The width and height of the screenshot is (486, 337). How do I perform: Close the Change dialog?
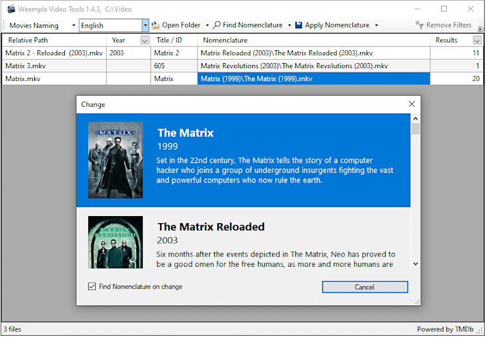coord(411,104)
